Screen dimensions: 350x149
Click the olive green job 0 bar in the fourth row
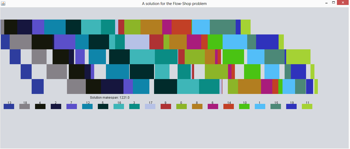[x=216, y=71]
